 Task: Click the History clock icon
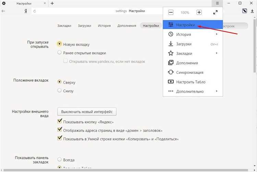[171, 34]
